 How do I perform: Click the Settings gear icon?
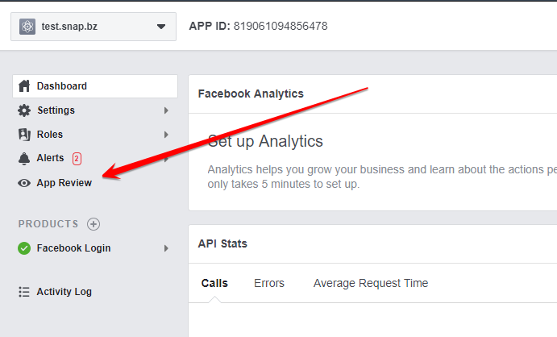24,110
